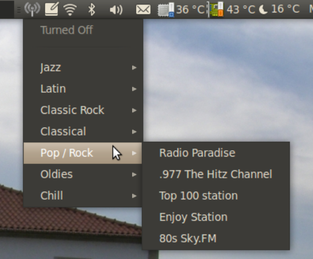Expand the Jazz submenu arrow
Viewport: 313px width, 259px height.
pos(134,68)
